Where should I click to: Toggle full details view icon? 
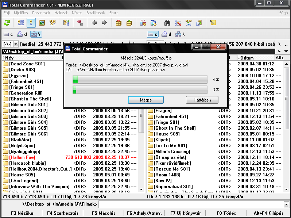click(31, 23)
